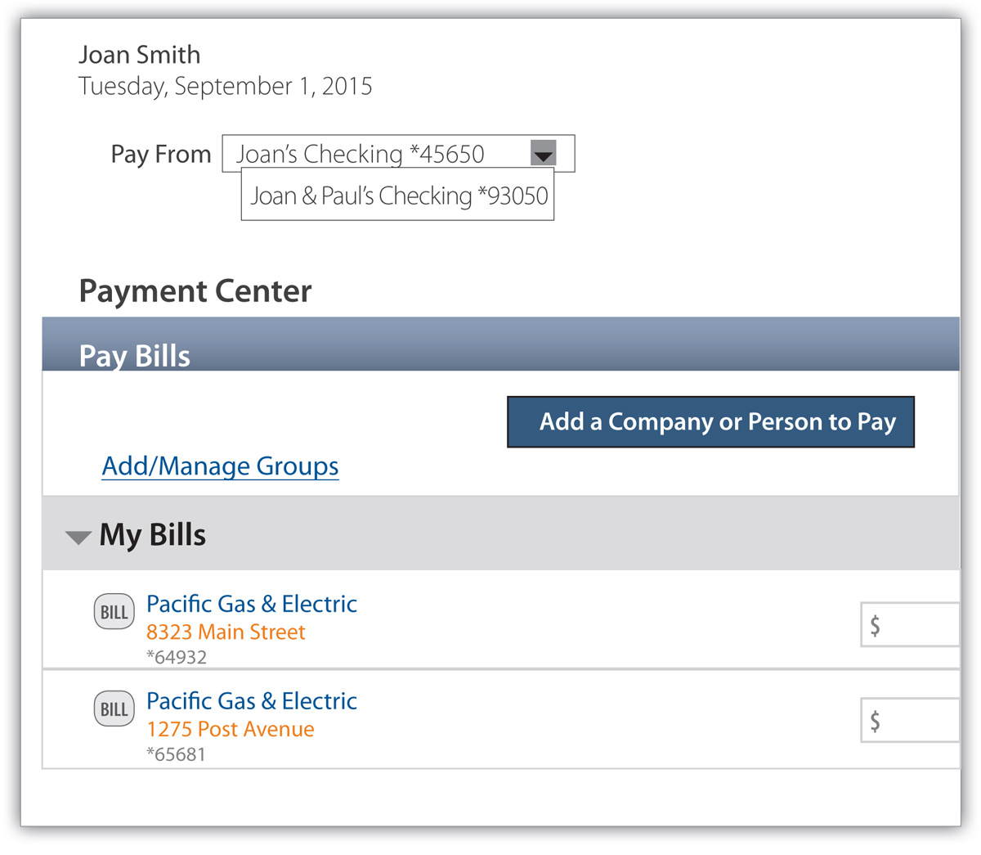Click account number *65681
This screenshot has height=855, width=981.
(176, 754)
